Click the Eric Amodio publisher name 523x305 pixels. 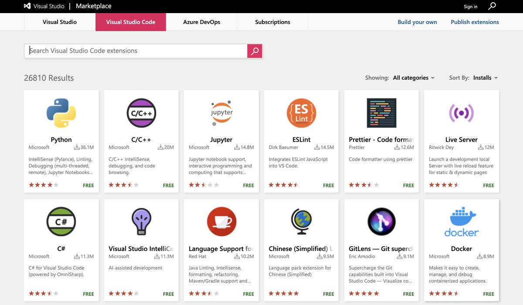click(362, 257)
